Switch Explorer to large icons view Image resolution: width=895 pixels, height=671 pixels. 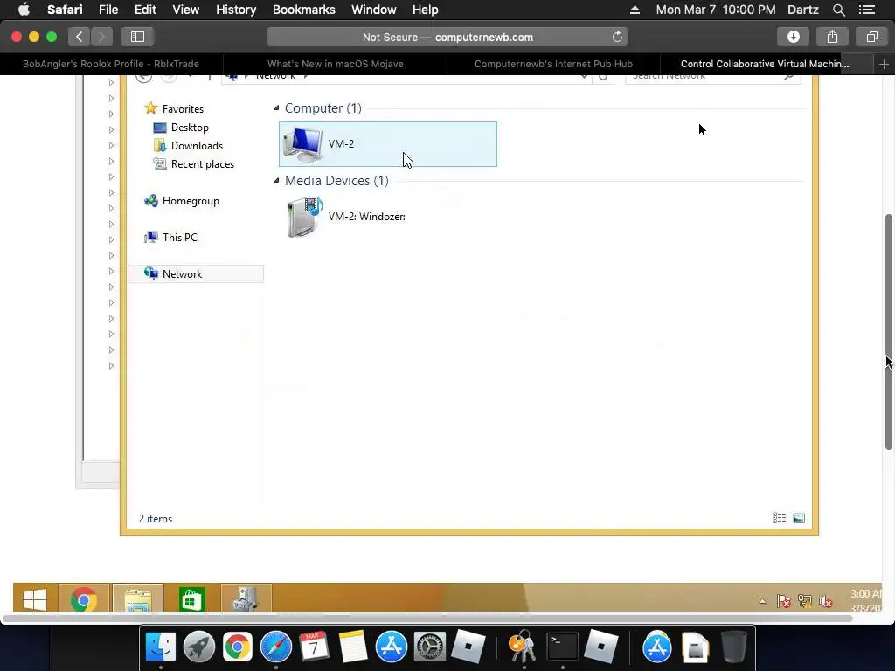point(799,518)
